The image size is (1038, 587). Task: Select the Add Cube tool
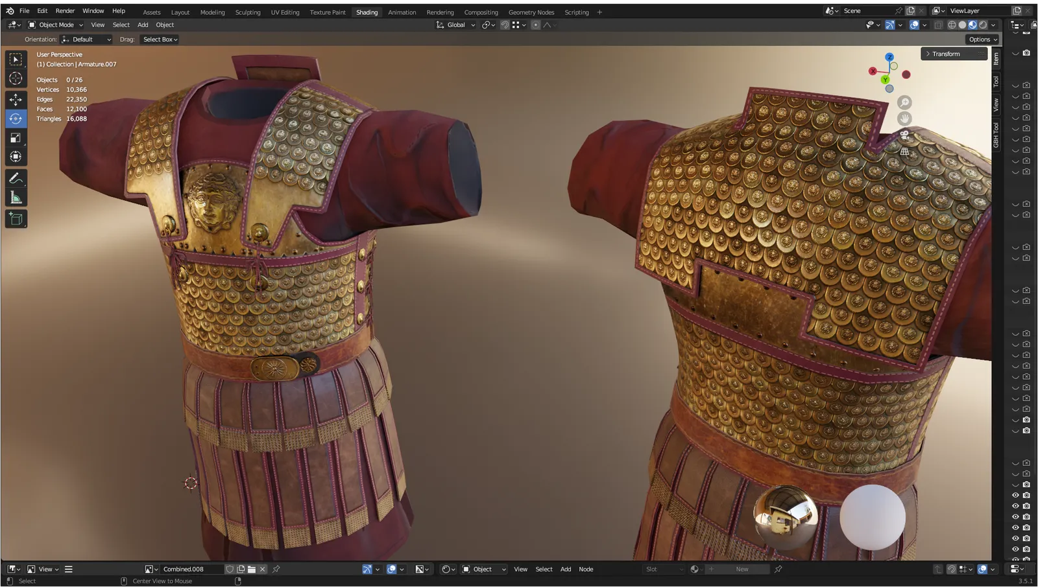(16, 219)
